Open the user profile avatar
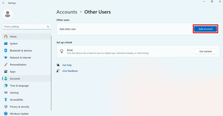The image size is (223, 116). click(8, 14)
